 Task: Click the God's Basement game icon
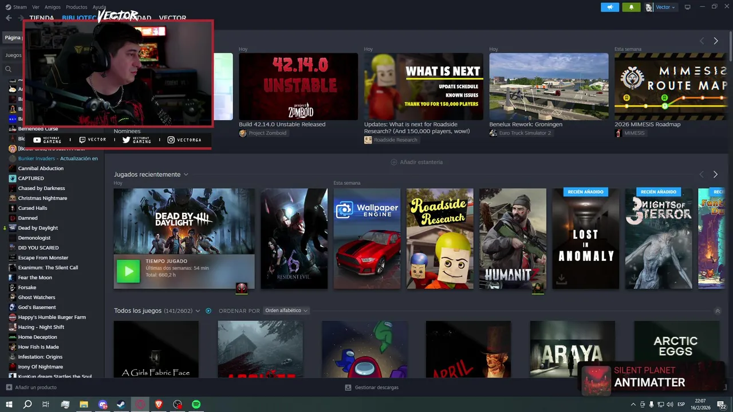coord(13,307)
